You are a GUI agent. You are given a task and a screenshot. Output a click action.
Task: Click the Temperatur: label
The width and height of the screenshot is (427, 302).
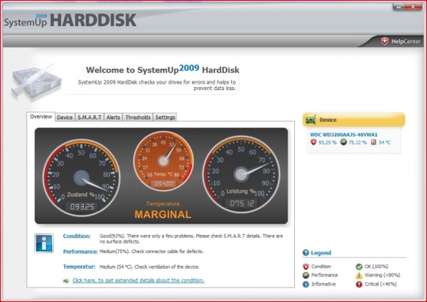tap(79, 266)
